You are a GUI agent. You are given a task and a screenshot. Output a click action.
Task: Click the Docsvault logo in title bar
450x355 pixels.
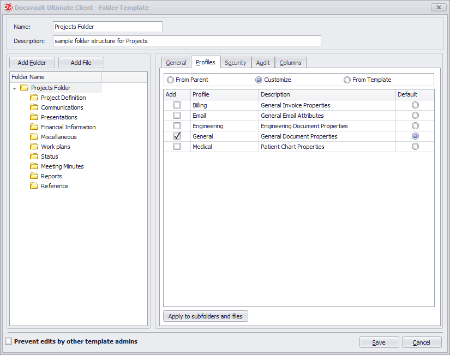point(8,8)
